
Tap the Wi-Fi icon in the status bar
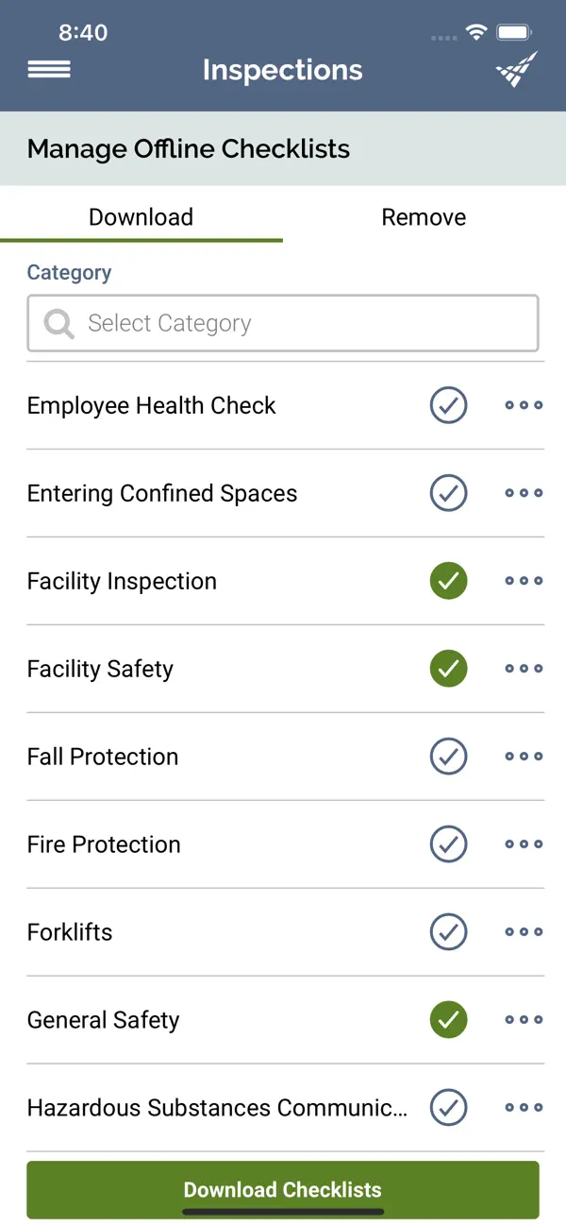[476, 31]
